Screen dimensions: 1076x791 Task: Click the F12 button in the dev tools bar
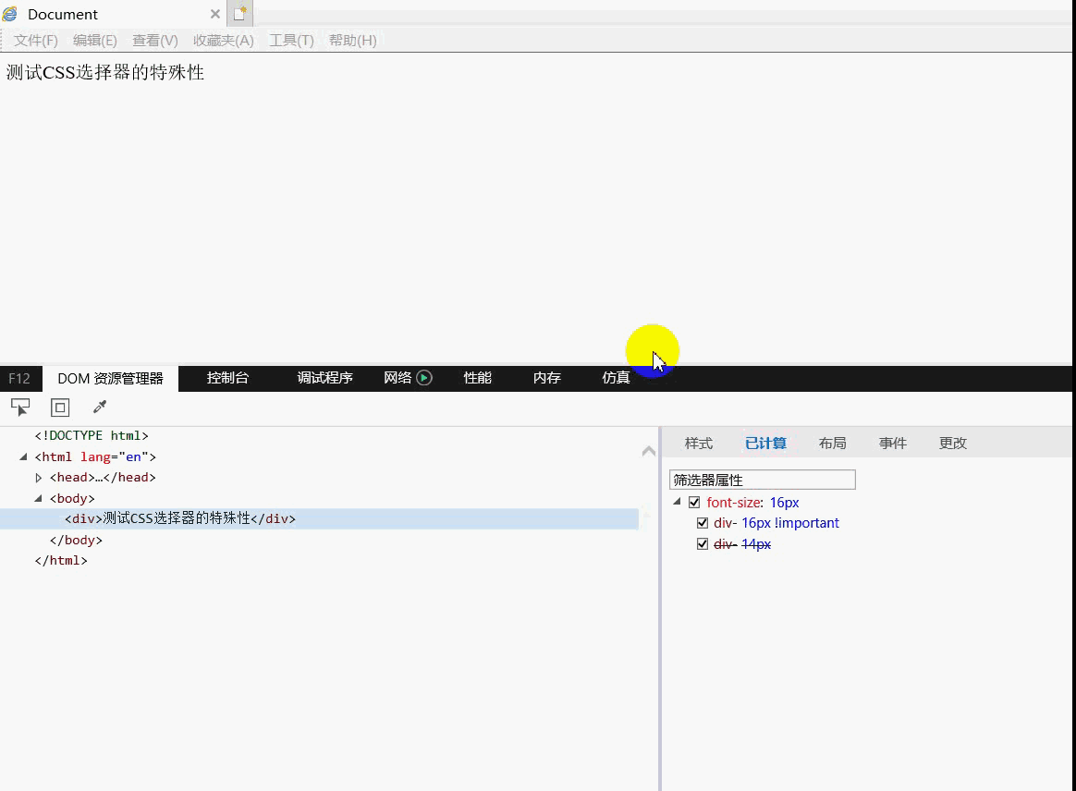20,378
